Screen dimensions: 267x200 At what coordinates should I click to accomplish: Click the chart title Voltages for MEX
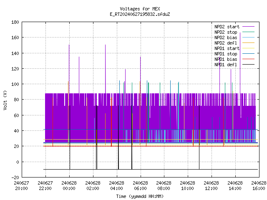140,9
